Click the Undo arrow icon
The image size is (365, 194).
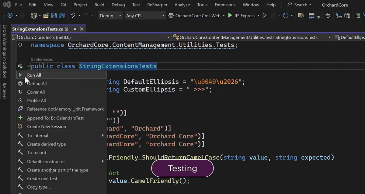point(73,16)
